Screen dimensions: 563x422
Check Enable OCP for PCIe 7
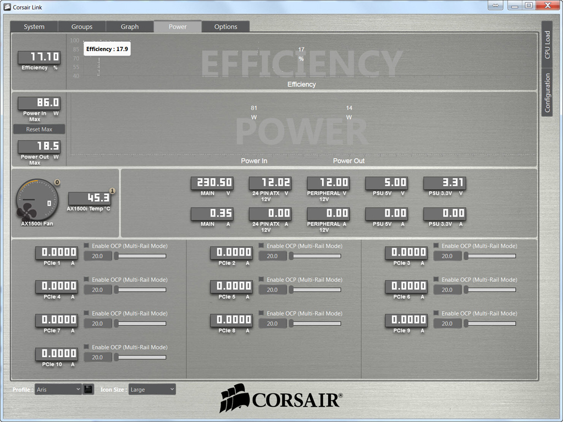(86, 313)
